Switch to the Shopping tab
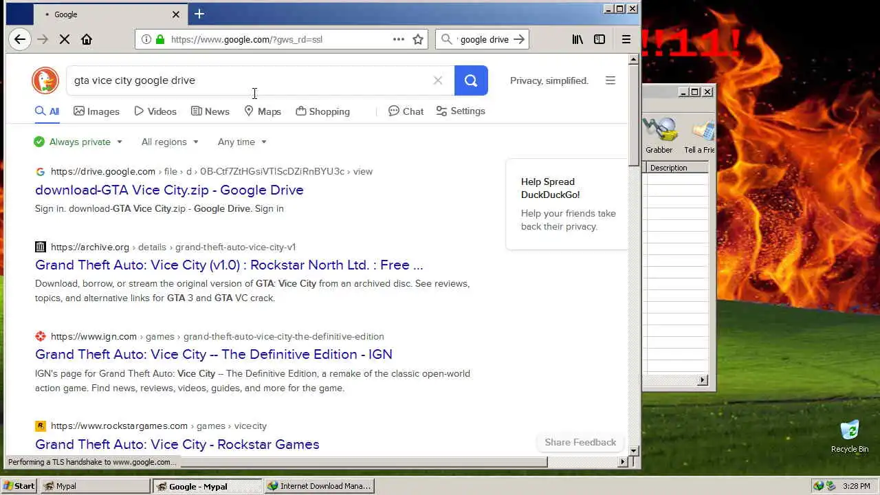The image size is (880, 495). click(322, 111)
